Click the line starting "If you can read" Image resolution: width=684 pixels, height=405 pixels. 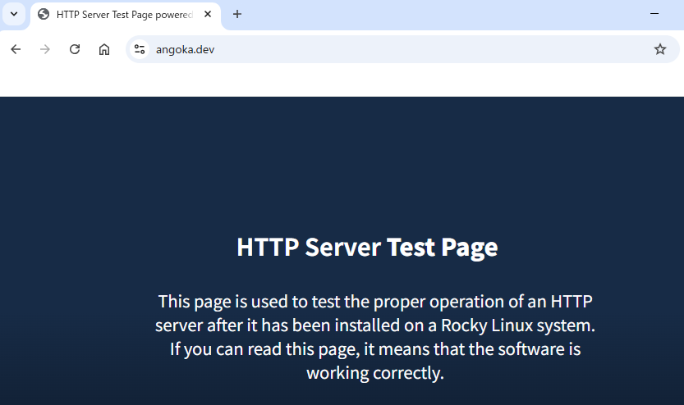coord(374,348)
